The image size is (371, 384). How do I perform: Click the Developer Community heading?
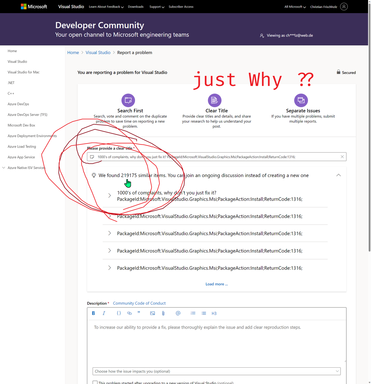[x=100, y=25]
